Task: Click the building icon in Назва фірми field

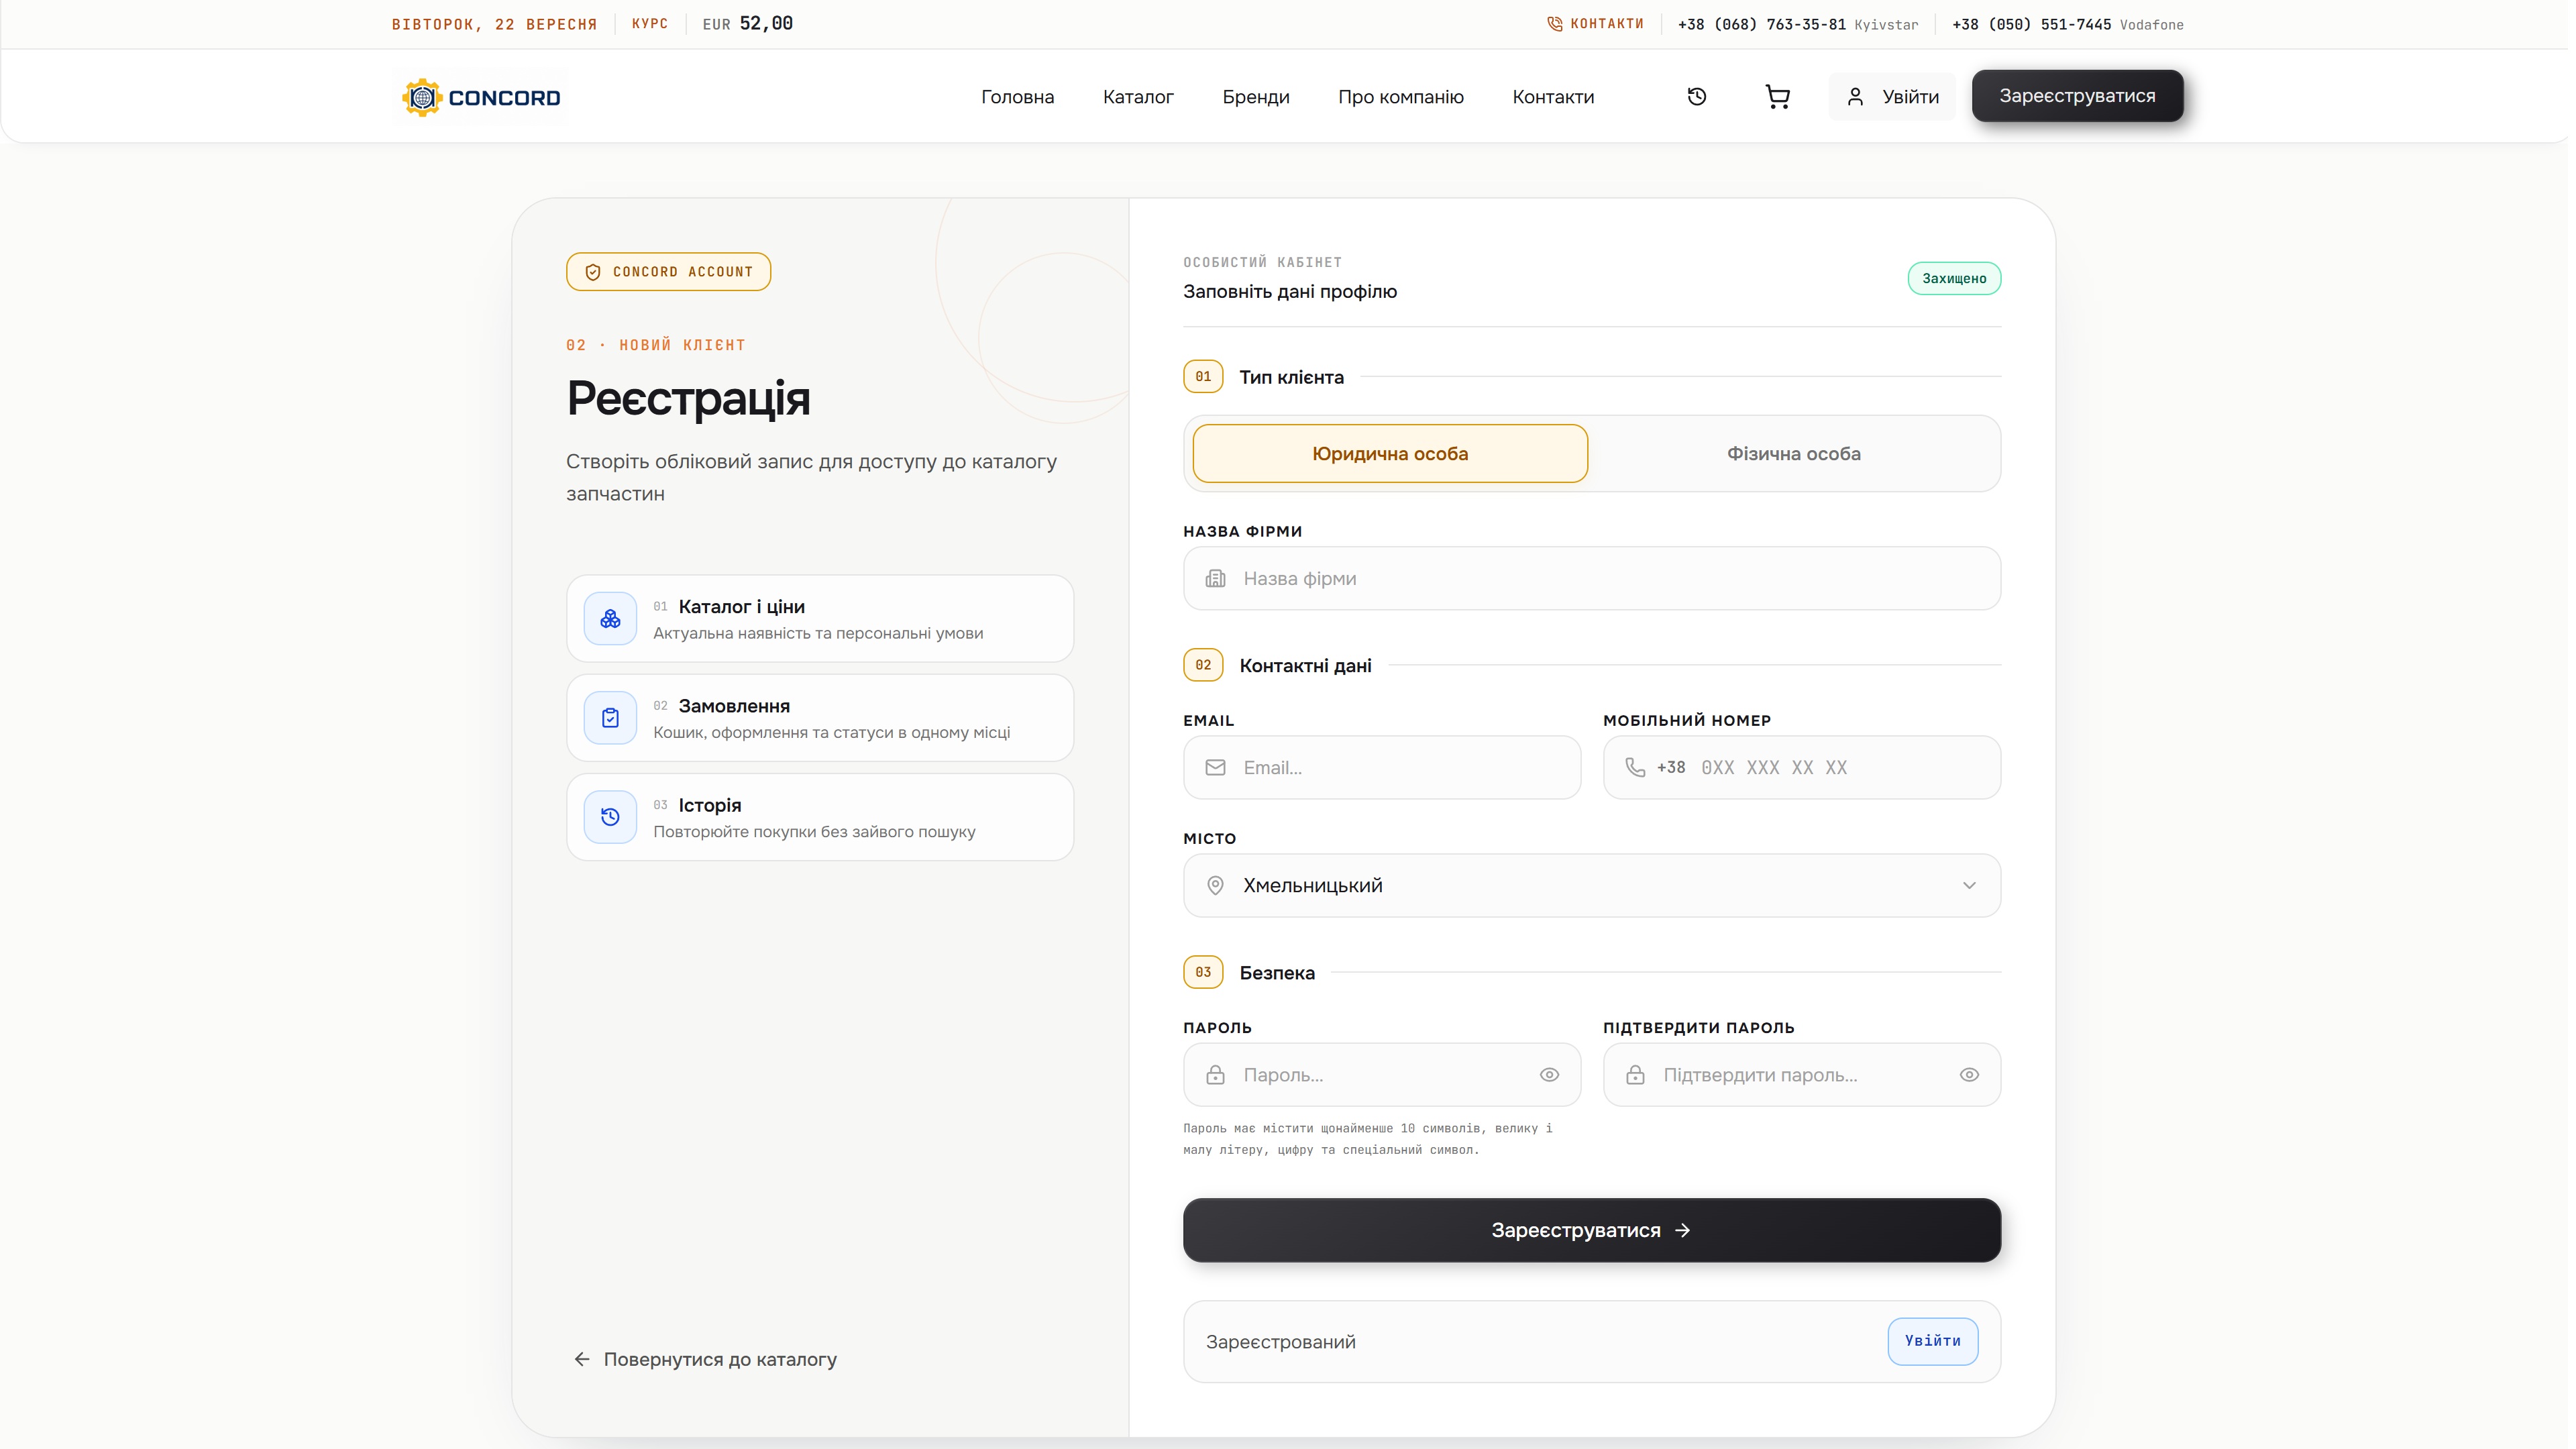Action: [x=1215, y=578]
